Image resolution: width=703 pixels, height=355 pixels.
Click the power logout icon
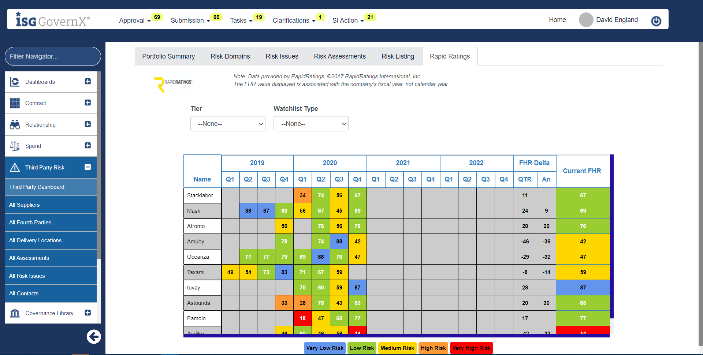pyautogui.click(x=656, y=21)
